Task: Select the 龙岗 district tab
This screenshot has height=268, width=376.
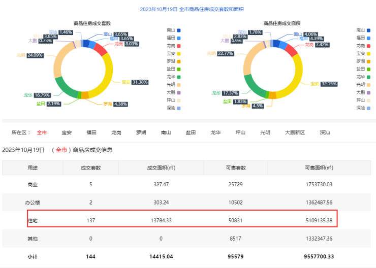Action: pos(116,132)
